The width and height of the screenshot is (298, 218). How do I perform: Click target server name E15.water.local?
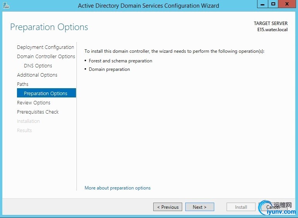273,30
